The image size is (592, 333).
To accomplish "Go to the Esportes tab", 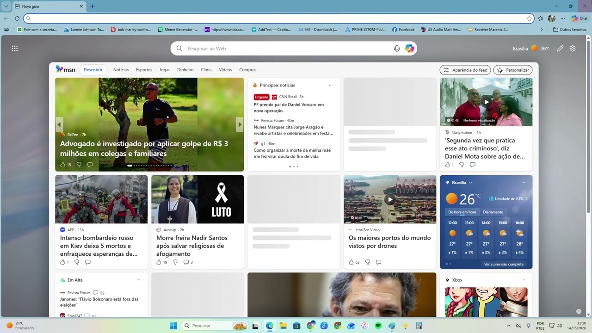I will [x=144, y=70].
